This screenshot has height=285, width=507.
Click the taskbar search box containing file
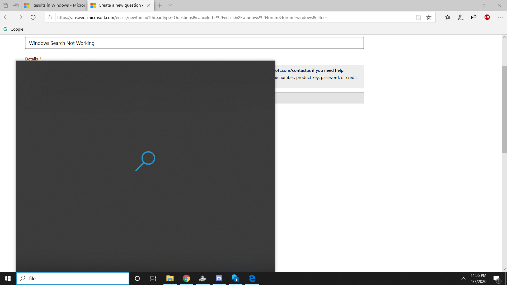coord(73,278)
